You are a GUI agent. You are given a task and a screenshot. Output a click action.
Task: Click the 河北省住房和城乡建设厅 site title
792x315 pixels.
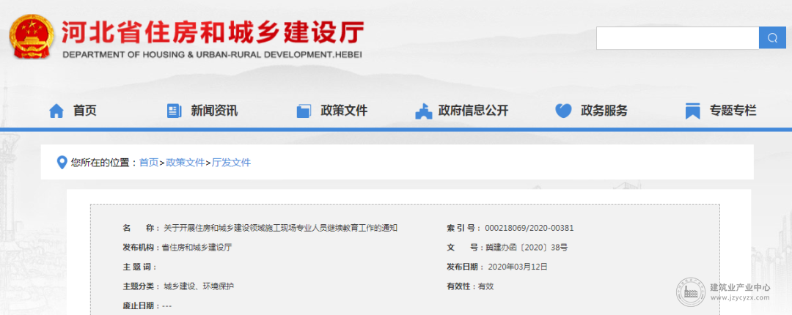pos(212,33)
